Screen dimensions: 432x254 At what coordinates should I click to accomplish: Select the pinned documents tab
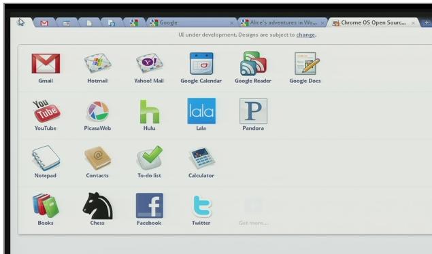pyautogui.click(x=112, y=23)
